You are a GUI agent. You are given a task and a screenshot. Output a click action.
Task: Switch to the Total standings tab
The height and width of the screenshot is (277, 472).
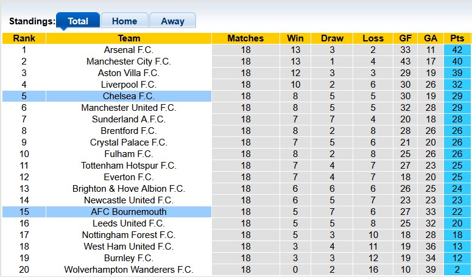[x=78, y=21]
